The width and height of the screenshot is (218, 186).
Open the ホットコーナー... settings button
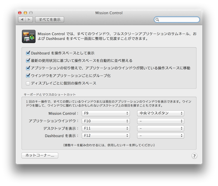point(40,155)
